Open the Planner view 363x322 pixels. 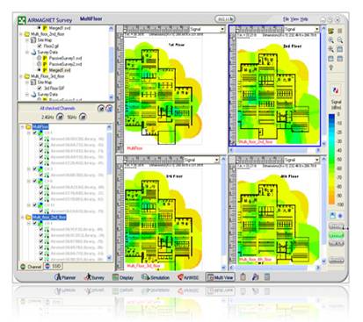tap(65, 277)
